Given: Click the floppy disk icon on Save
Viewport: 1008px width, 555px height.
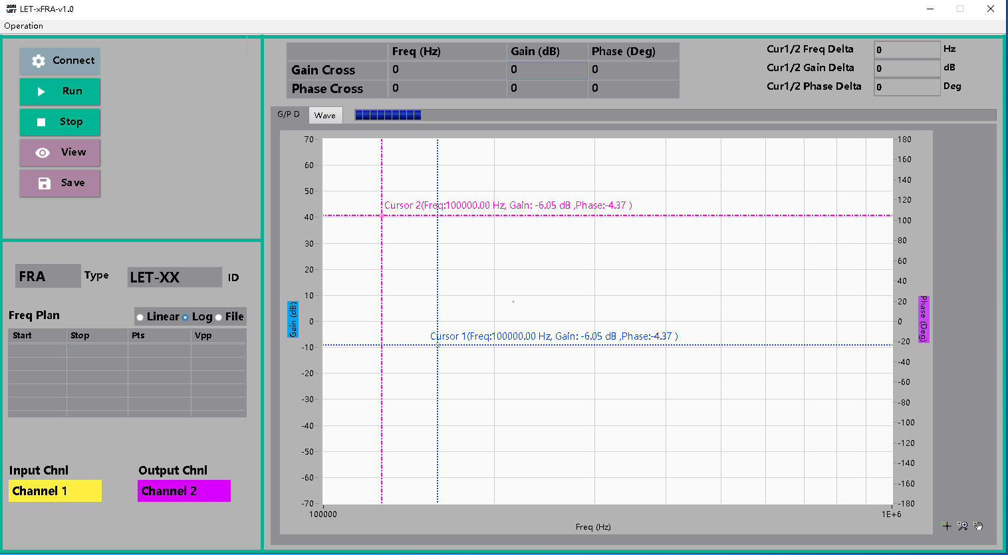Looking at the screenshot, I should [x=44, y=183].
